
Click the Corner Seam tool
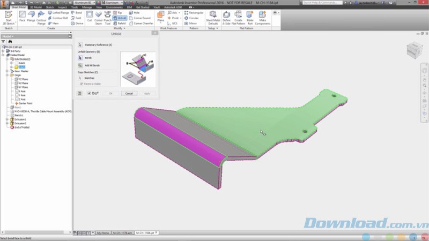pyautogui.click(x=99, y=16)
